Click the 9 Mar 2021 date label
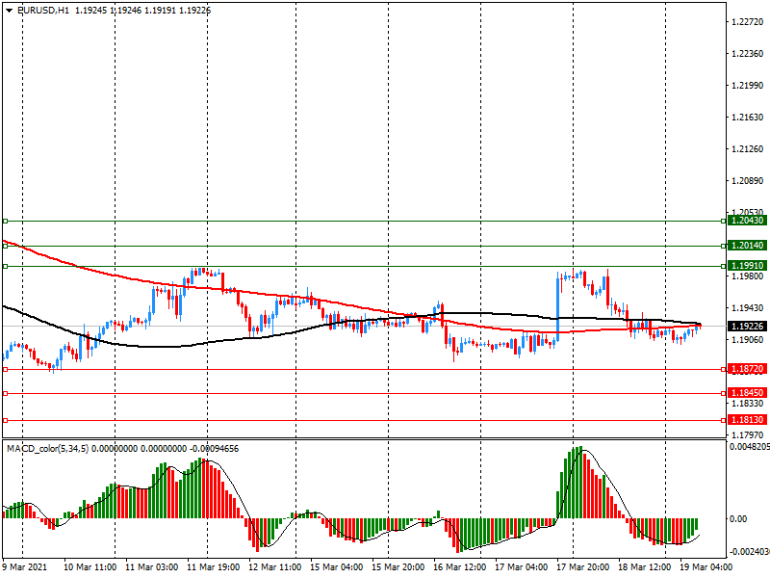The width and height of the screenshot is (770, 578). click(25, 566)
